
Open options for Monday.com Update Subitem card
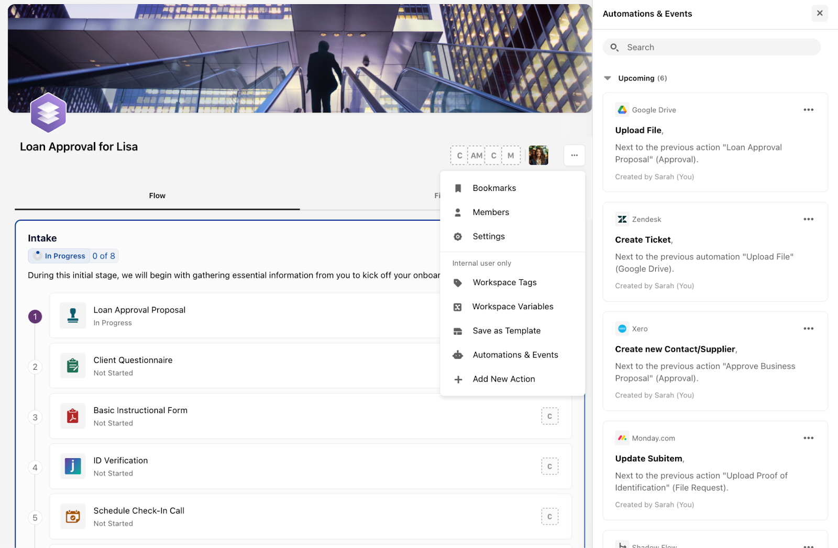(x=809, y=438)
